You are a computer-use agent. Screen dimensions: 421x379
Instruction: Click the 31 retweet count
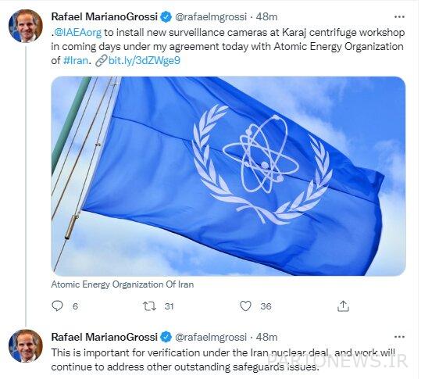click(169, 306)
